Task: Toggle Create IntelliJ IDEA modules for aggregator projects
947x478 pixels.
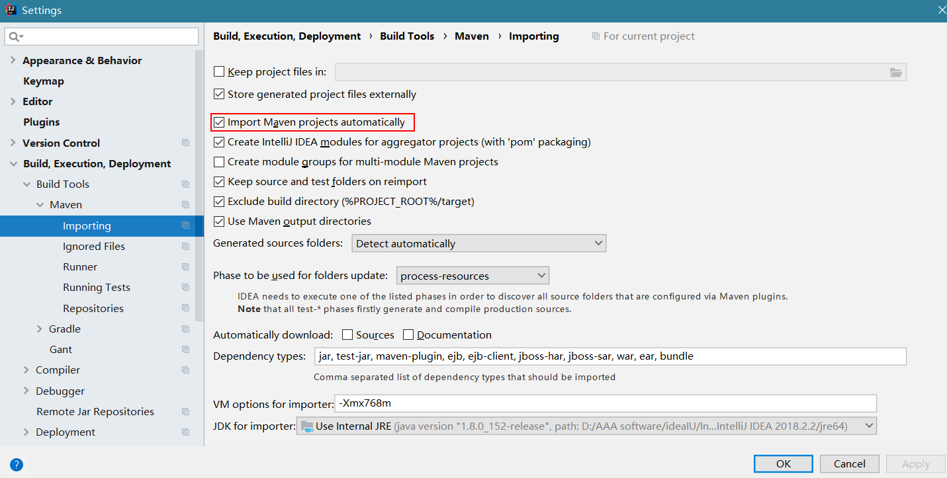Action: click(x=219, y=142)
